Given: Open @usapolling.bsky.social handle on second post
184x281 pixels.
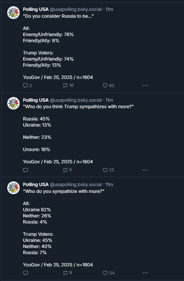Looking at the screenshot, I should pos(76,100).
